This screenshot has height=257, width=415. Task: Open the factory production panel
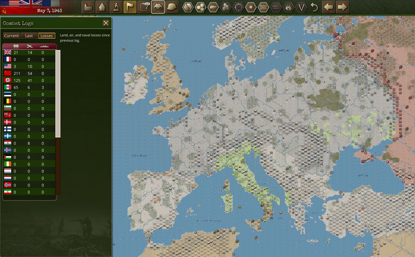click(88, 7)
